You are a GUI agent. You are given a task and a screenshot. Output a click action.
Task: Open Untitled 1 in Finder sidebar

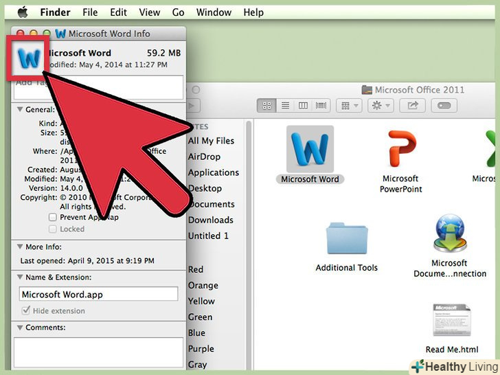pyautogui.click(x=208, y=236)
